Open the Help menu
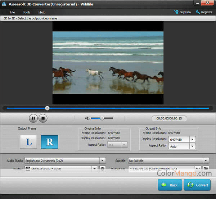Viewport: 216px width, 199px height. [x=42, y=12]
